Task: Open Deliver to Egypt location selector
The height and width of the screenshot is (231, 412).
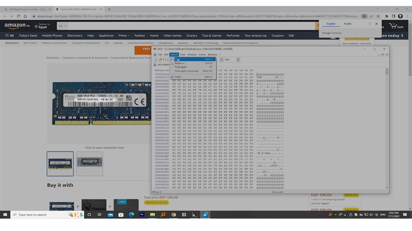Action: click(43, 26)
